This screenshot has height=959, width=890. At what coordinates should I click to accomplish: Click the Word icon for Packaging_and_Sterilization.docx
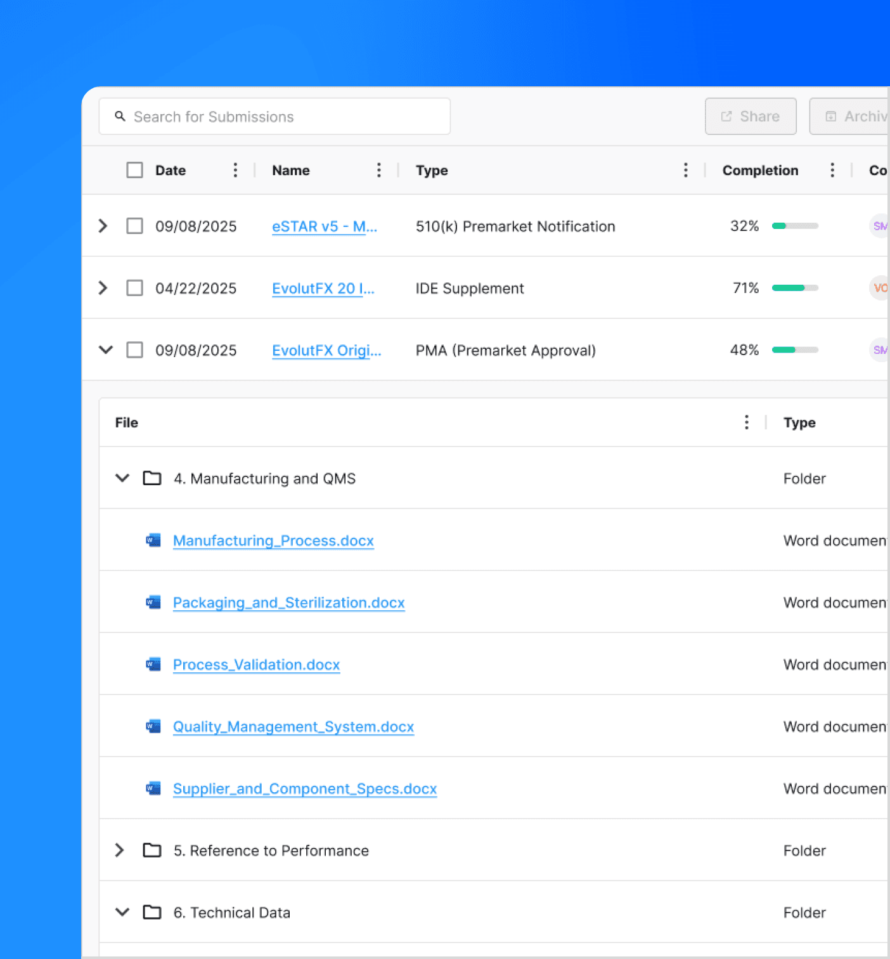pos(153,602)
